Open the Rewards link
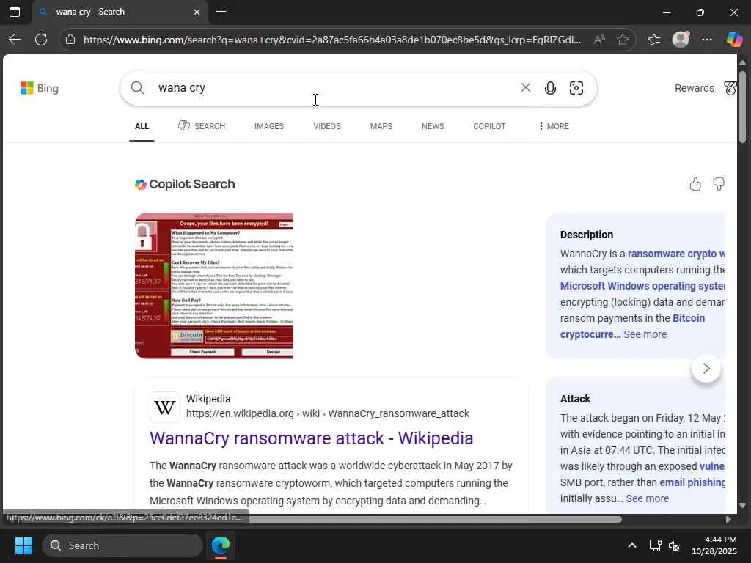The height and width of the screenshot is (563, 751). pos(694,88)
